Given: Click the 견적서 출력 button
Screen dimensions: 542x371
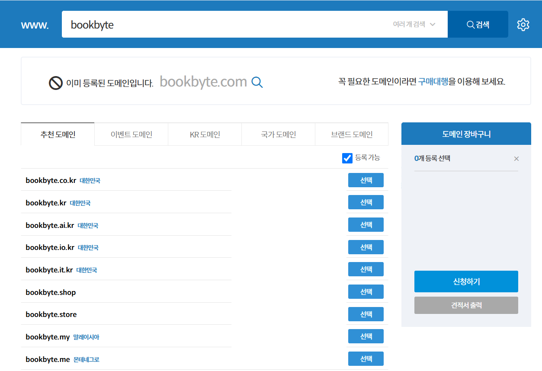Looking at the screenshot, I should (466, 305).
